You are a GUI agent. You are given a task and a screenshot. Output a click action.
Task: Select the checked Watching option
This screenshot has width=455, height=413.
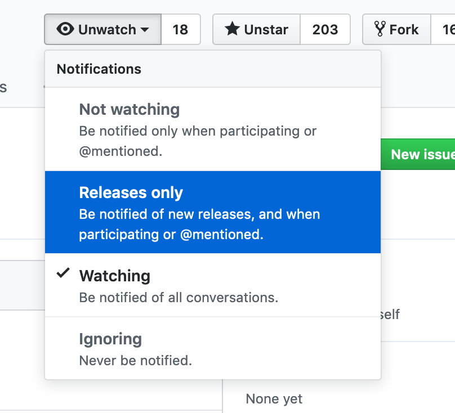click(x=213, y=285)
